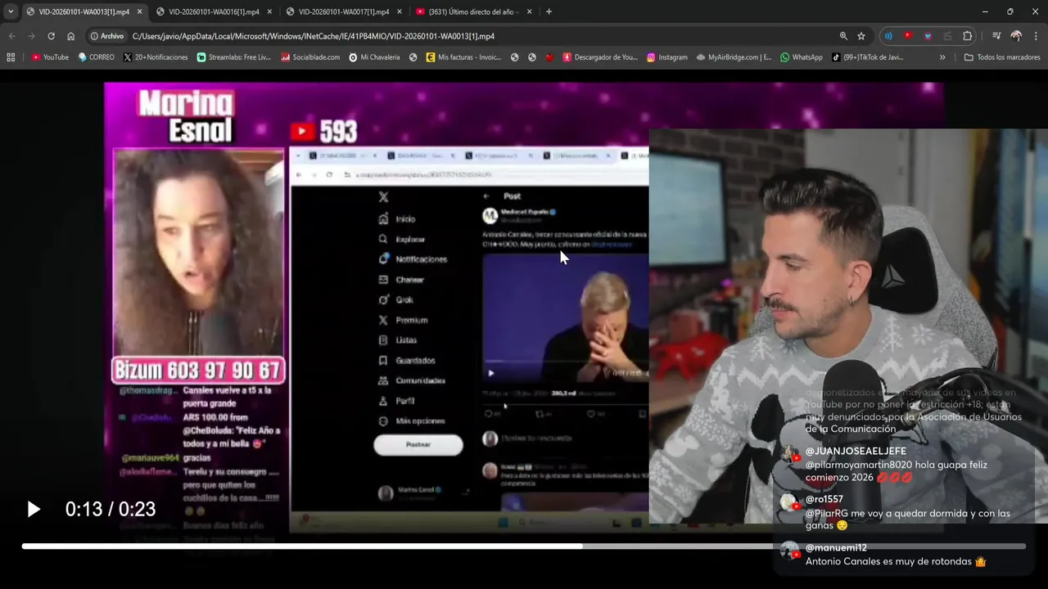
Task: Open the Streamlabs: Free Liv... bookmark
Action: pos(233,57)
